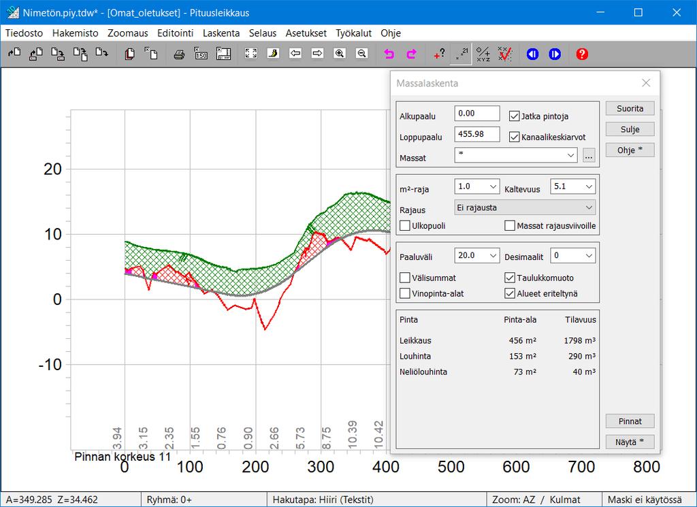The width and height of the screenshot is (697, 507).
Task: Click the blue previous step icon
Action: tap(532, 54)
